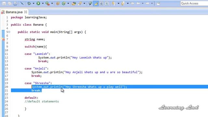Image resolution: width=208 pixels, height=117 pixels.
Task: Click the highlighted 'Hey Shreesha' println statement
Action: click(x=79, y=87)
